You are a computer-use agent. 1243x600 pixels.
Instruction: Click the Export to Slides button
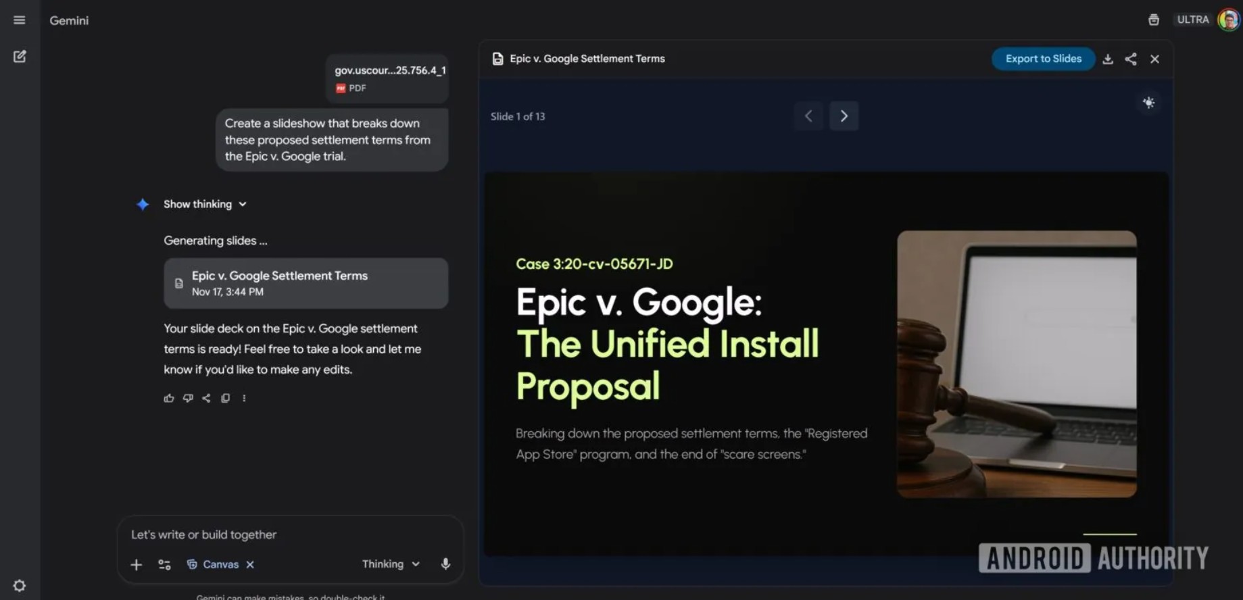pos(1043,59)
